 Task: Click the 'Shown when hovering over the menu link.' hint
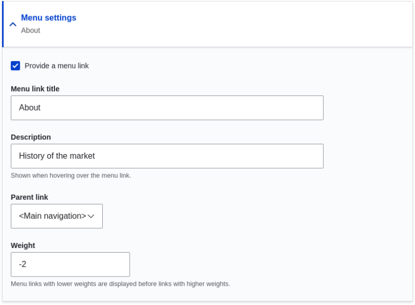click(71, 175)
